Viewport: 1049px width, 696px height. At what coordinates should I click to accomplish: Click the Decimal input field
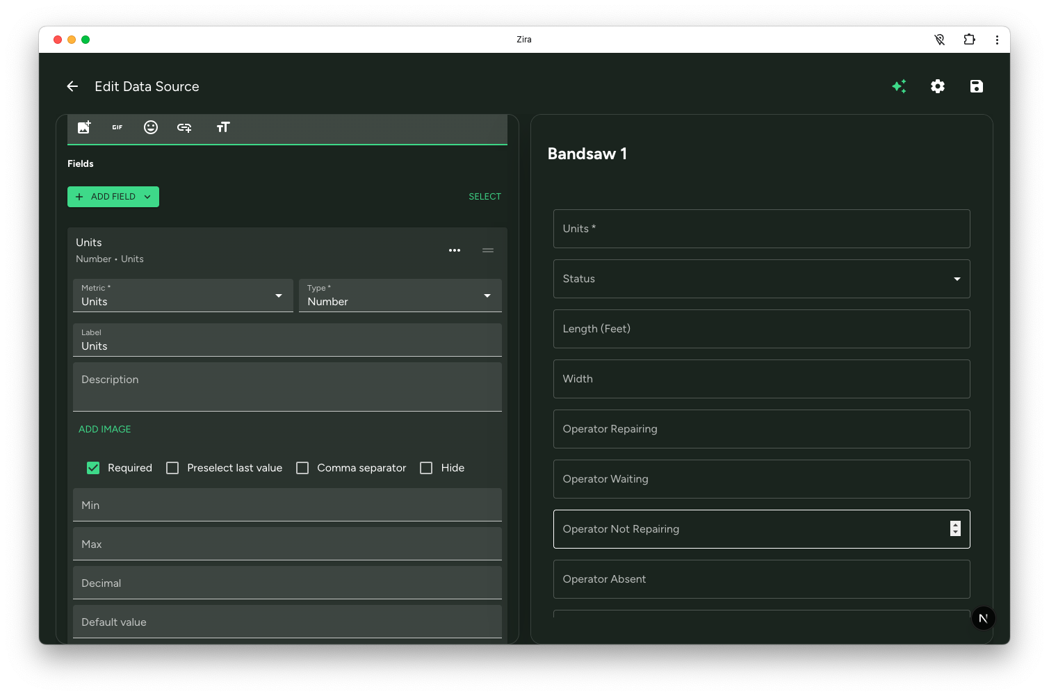[287, 583]
